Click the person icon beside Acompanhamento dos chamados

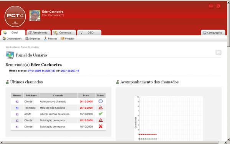click(x=118, y=82)
